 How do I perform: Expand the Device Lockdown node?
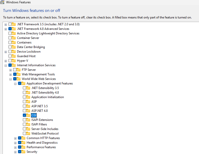pyautogui.click(x=6, y=52)
